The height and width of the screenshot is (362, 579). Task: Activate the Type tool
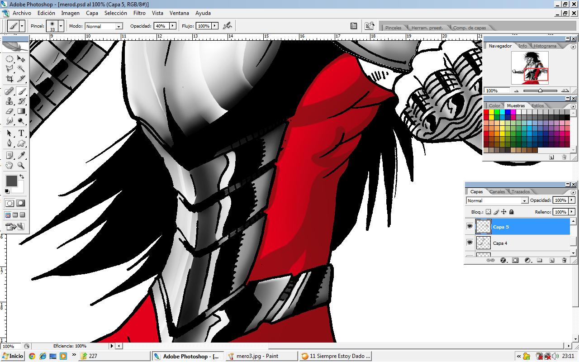pos(21,133)
